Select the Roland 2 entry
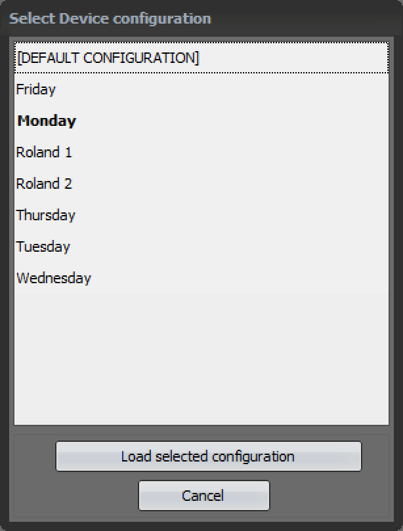 tap(201, 184)
